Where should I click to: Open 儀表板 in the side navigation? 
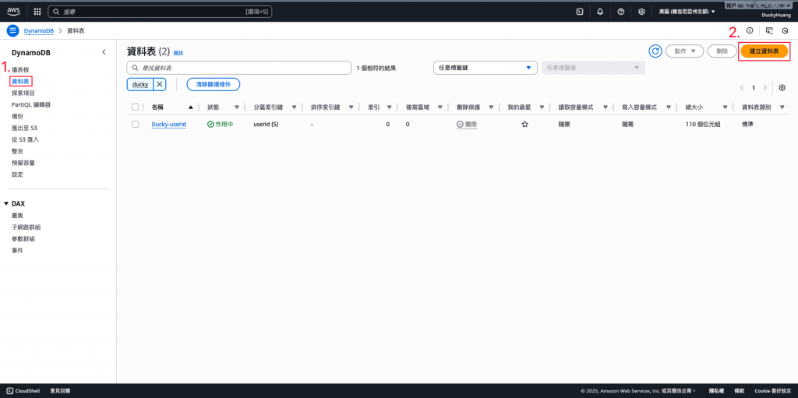pos(21,69)
